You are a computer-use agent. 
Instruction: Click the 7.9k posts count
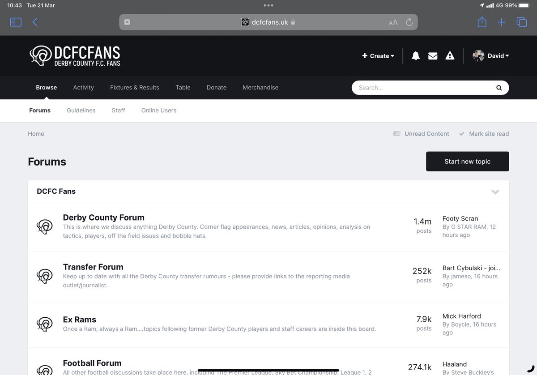(x=424, y=319)
